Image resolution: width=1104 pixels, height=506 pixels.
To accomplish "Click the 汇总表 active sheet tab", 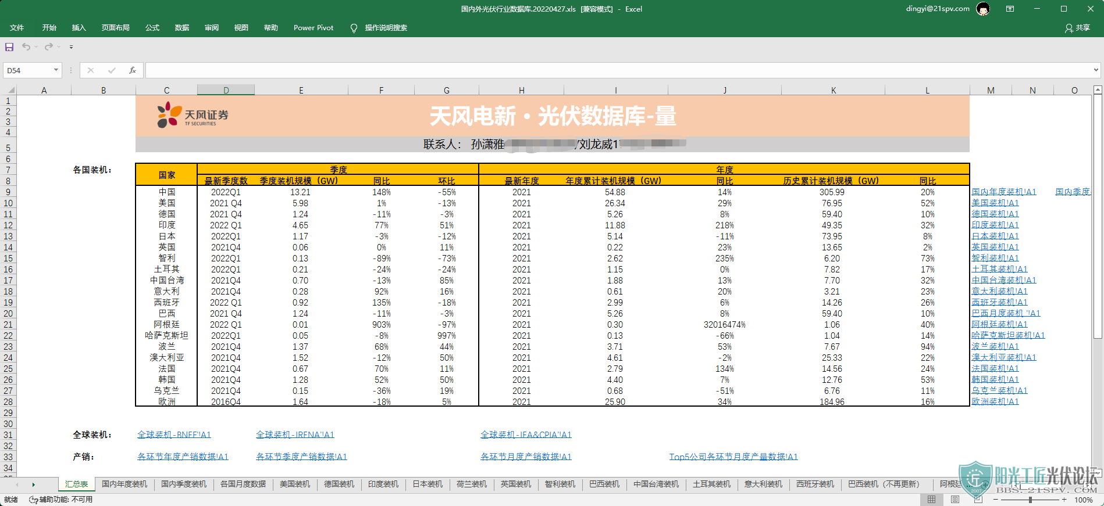I will click(76, 484).
